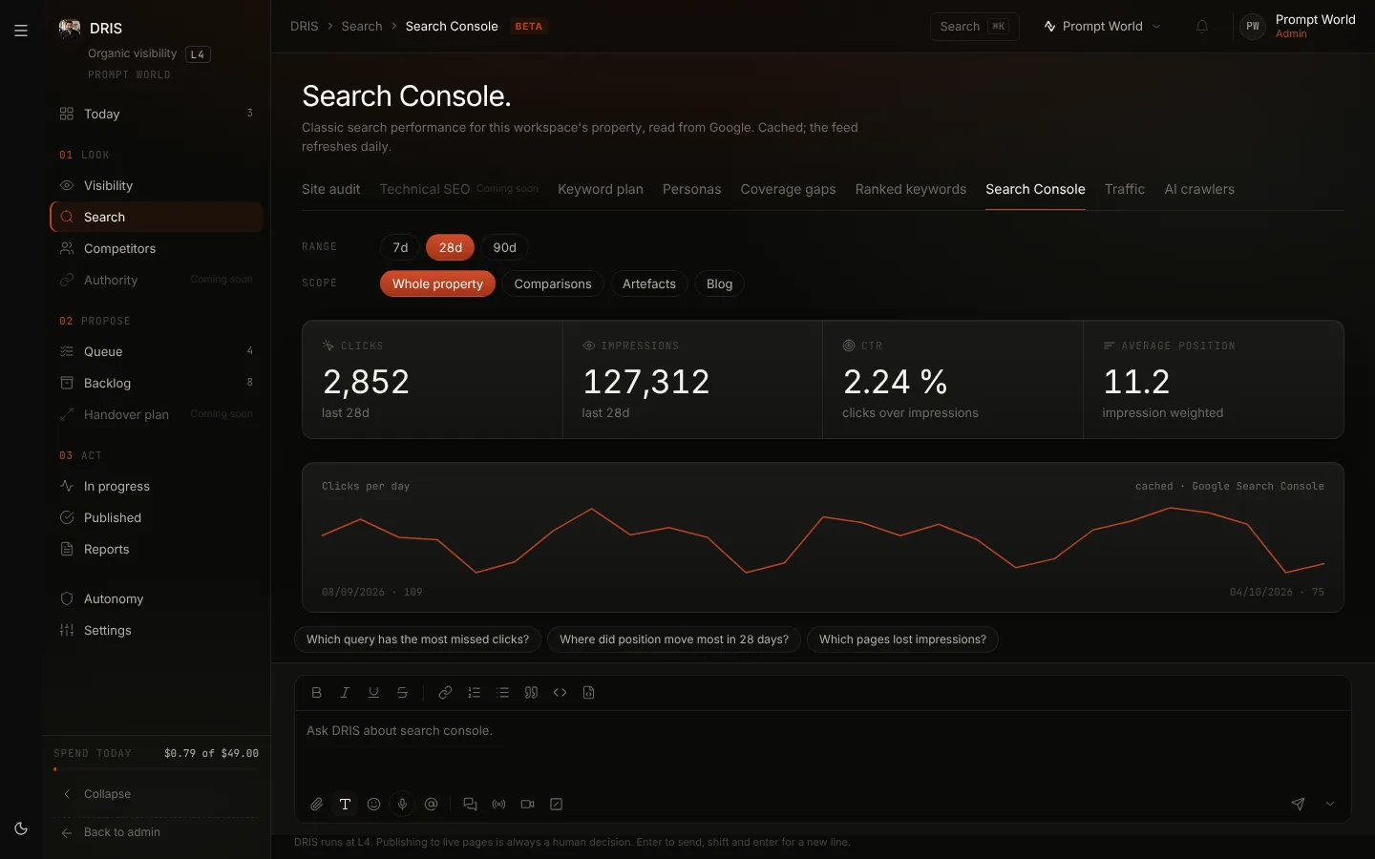Open AI crawlers tab
The image size is (1375, 859).
(x=1199, y=190)
